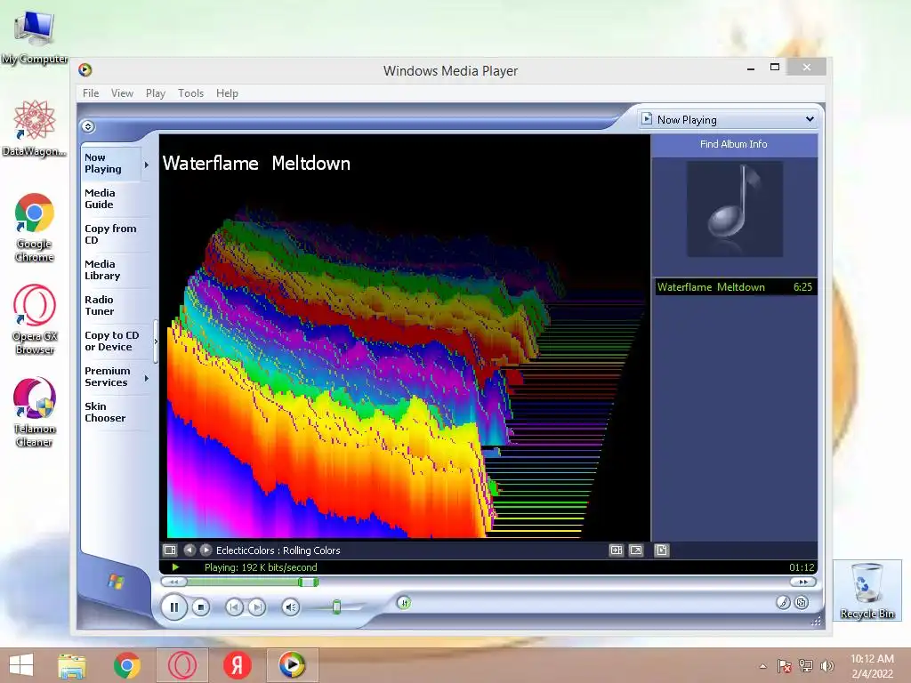Viewport: 911px width, 683px height.
Task: Open the Now Playing tab
Action: click(110, 164)
